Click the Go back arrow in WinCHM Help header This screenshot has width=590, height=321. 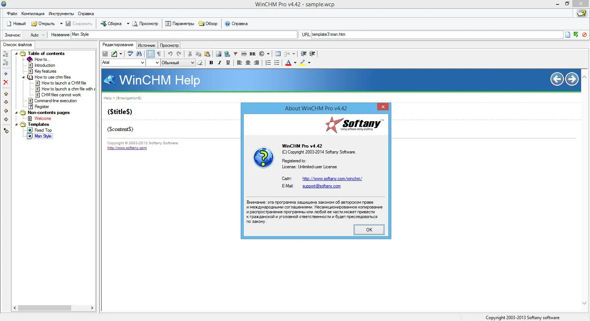(x=557, y=79)
